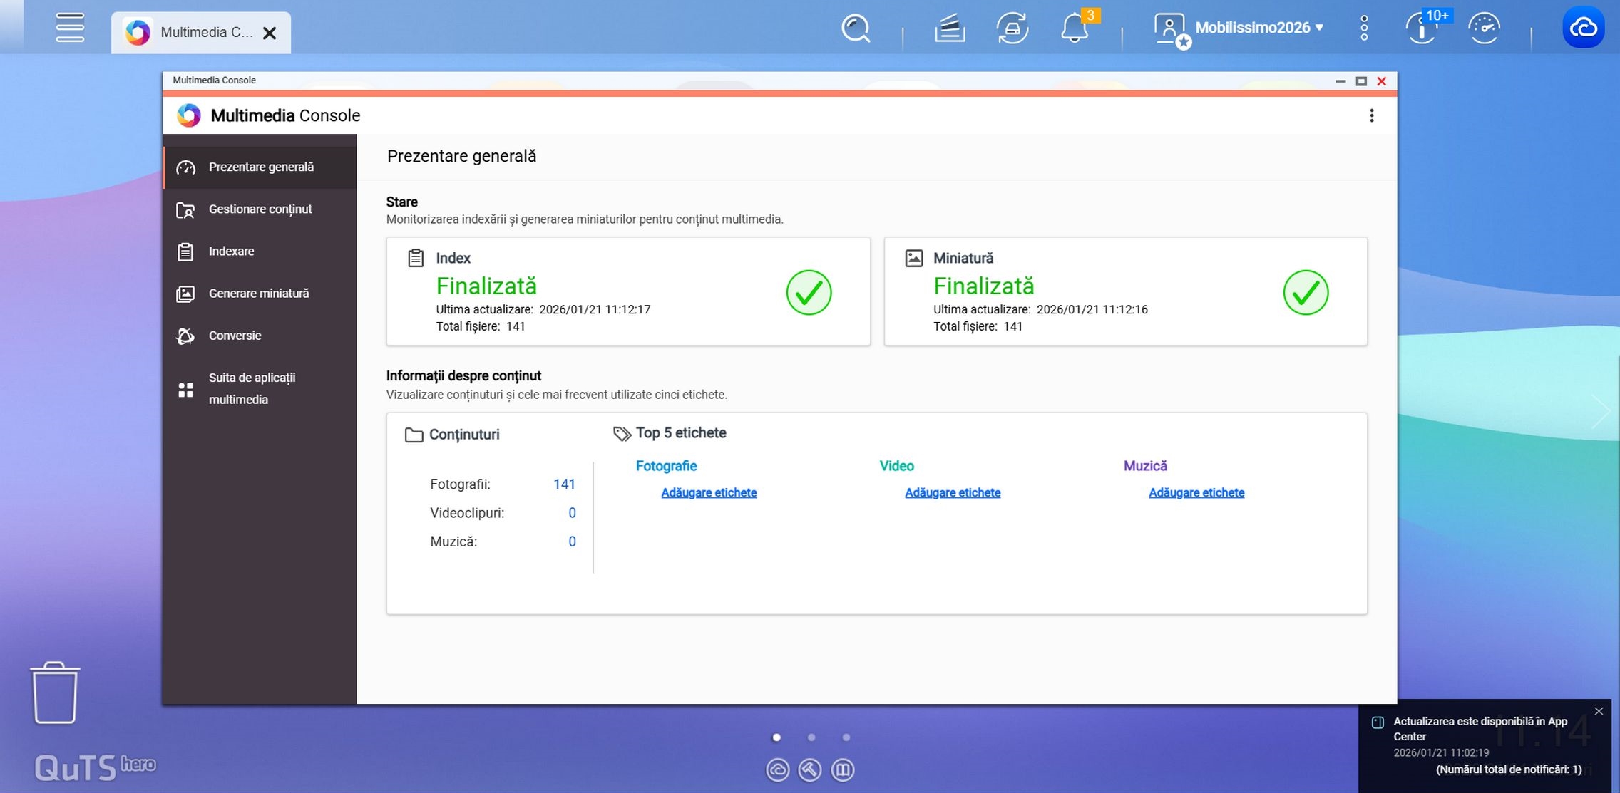Click Adăugare etichete link under Muzică

pyautogui.click(x=1196, y=493)
